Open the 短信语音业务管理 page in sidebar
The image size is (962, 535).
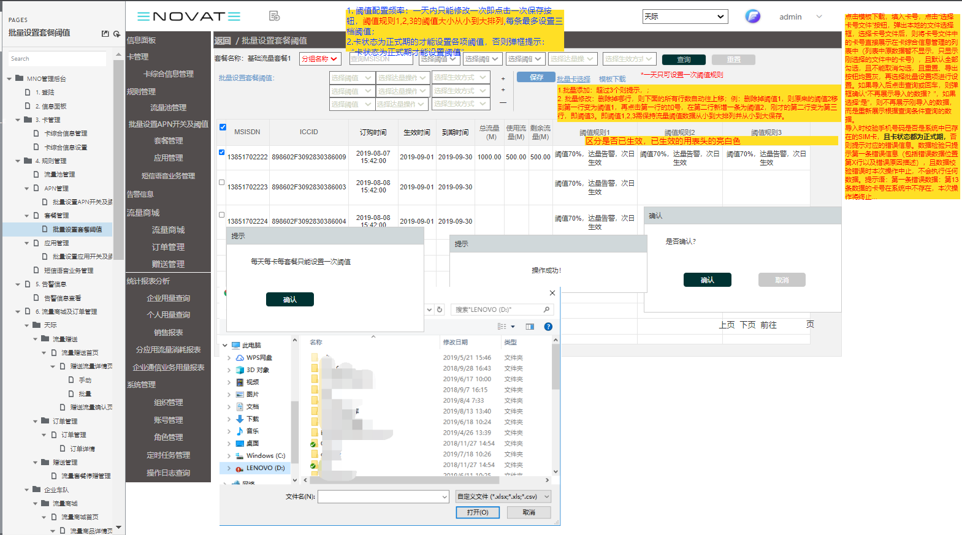point(69,270)
